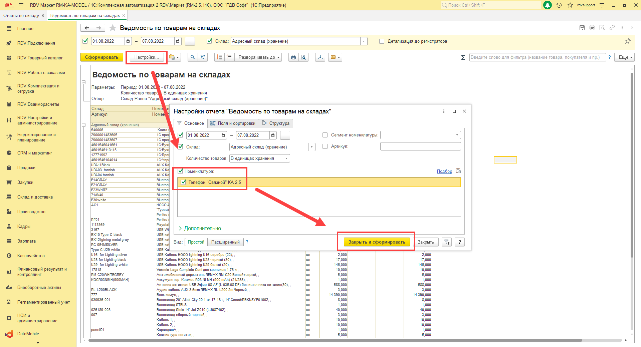Click the Артикул text input field
Image resolution: width=641 pixels, height=347 pixels.
(x=420, y=146)
